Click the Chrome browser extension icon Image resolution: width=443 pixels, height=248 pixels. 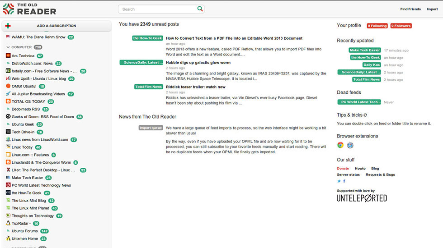tap(340, 145)
